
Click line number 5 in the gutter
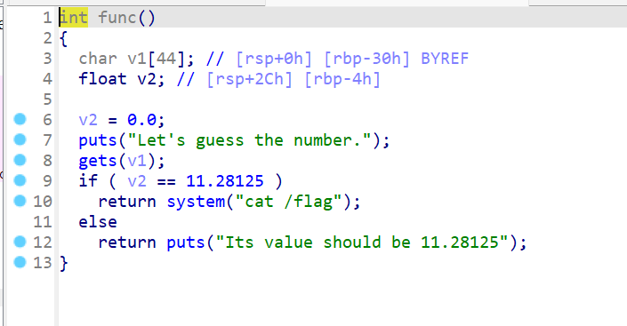47,99
